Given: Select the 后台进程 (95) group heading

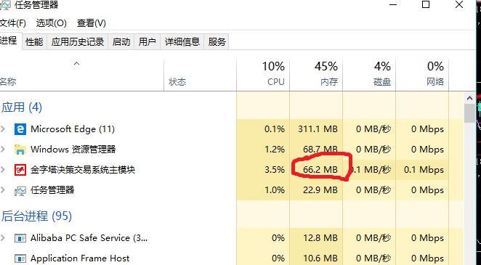Looking at the screenshot, I should pos(37,216).
